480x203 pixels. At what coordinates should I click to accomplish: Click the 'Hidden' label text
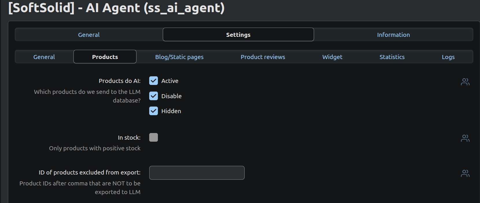(171, 111)
